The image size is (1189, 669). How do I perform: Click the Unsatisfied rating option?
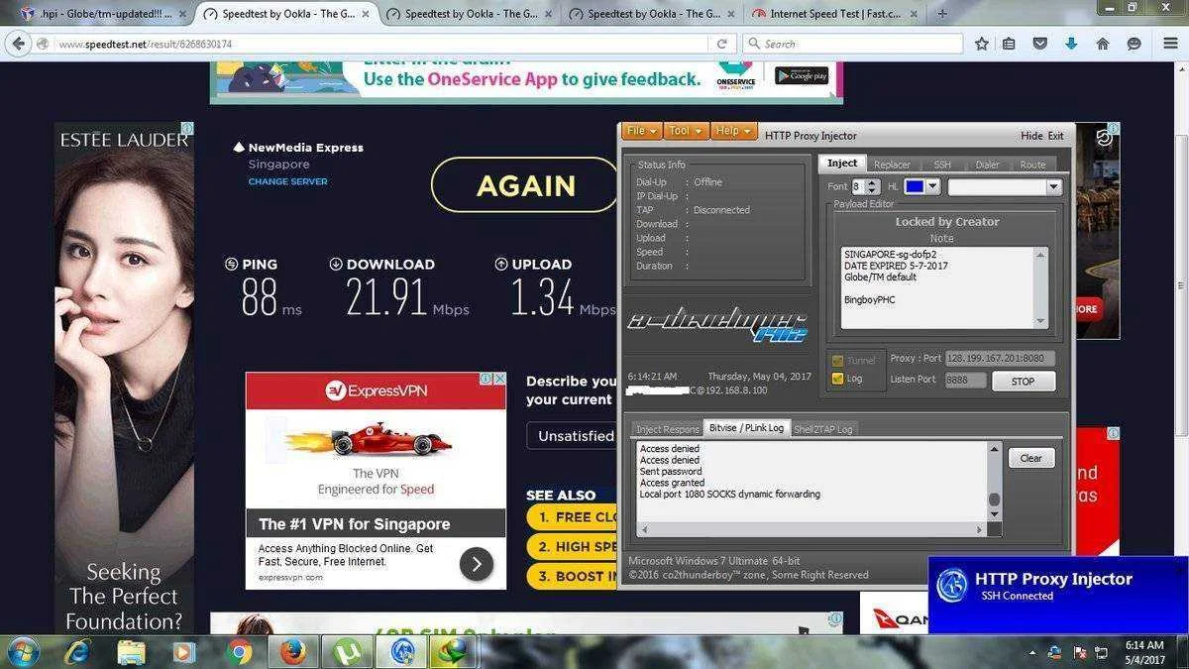(571, 436)
